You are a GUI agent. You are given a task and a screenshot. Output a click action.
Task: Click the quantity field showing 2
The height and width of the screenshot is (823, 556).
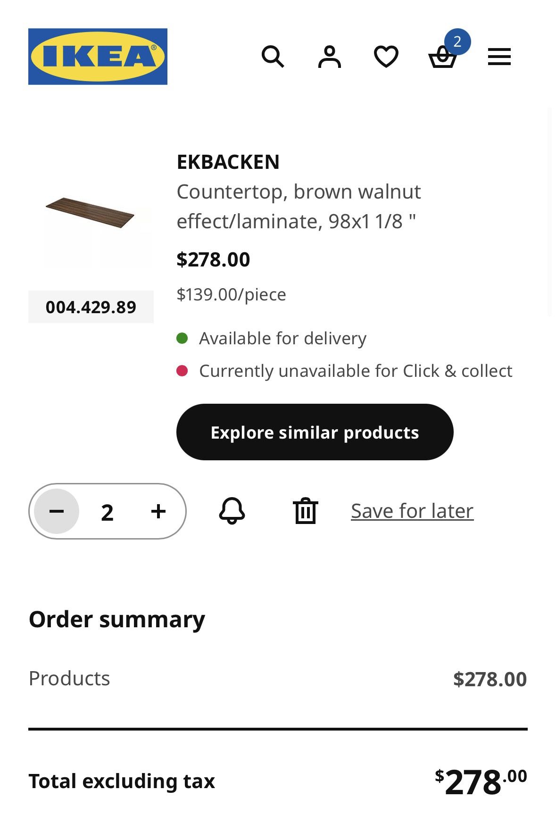(108, 512)
